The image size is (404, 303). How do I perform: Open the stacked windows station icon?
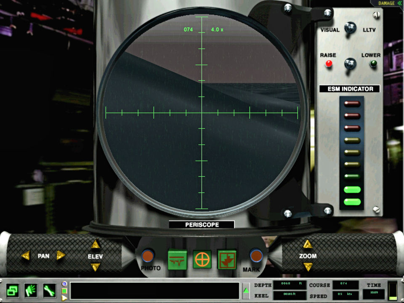(x=13, y=290)
